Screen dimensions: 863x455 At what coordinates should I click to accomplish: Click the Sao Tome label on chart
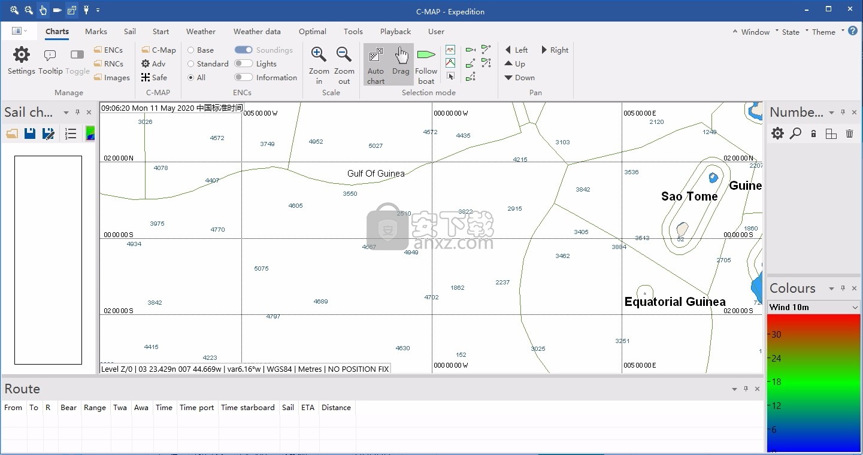coord(689,196)
